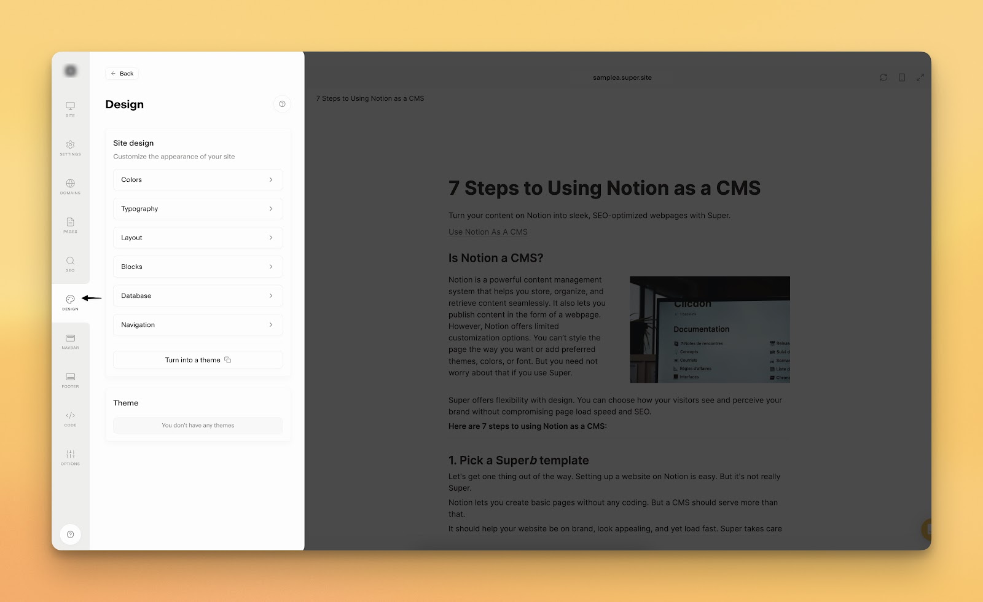
Task: Click the 'Is Notion a CMS?' heading
Action: pos(496,258)
